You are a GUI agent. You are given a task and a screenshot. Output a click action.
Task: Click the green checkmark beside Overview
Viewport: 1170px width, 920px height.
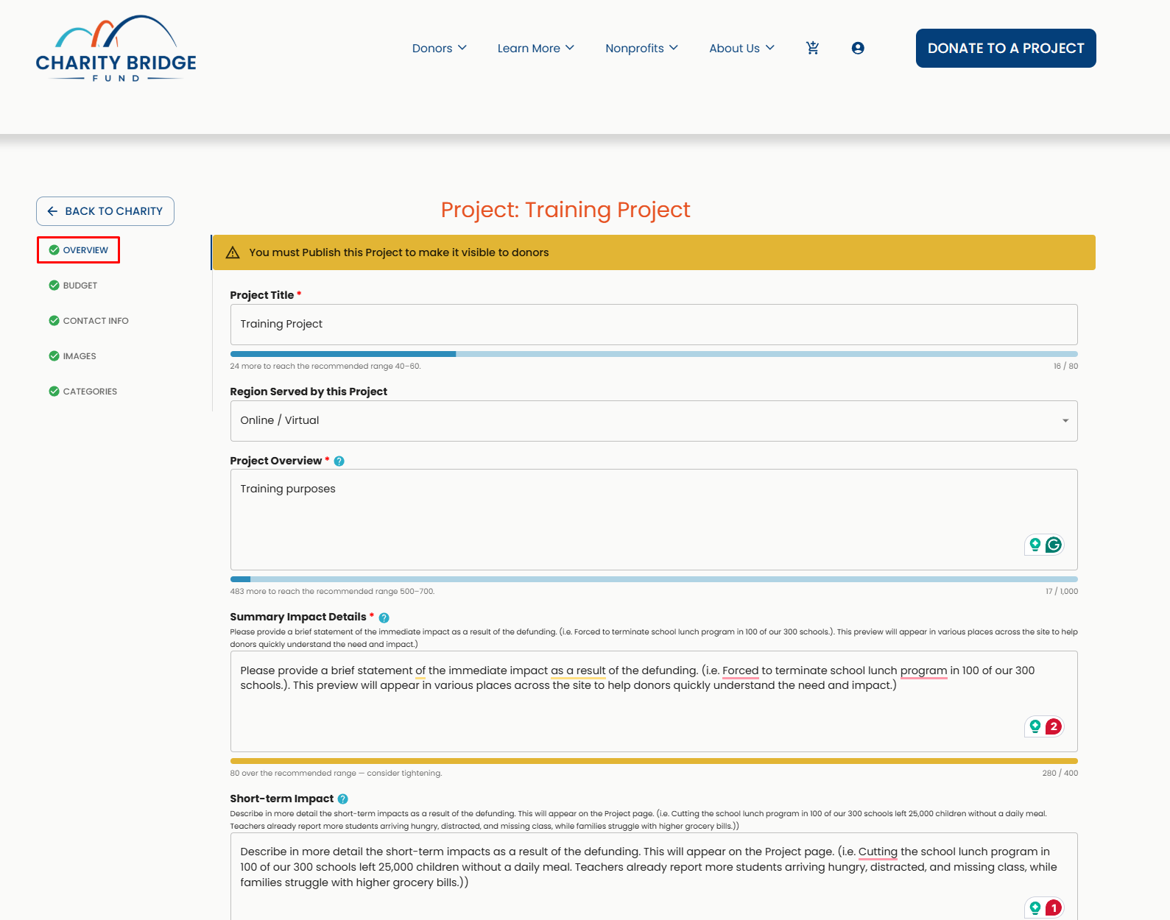click(x=54, y=250)
